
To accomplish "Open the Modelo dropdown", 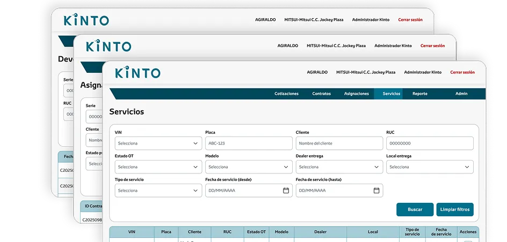I will pyautogui.click(x=249, y=167).
